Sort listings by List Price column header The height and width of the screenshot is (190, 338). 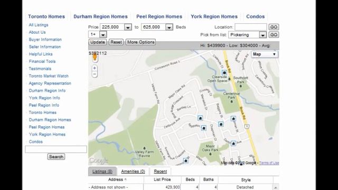coord(162,179)
